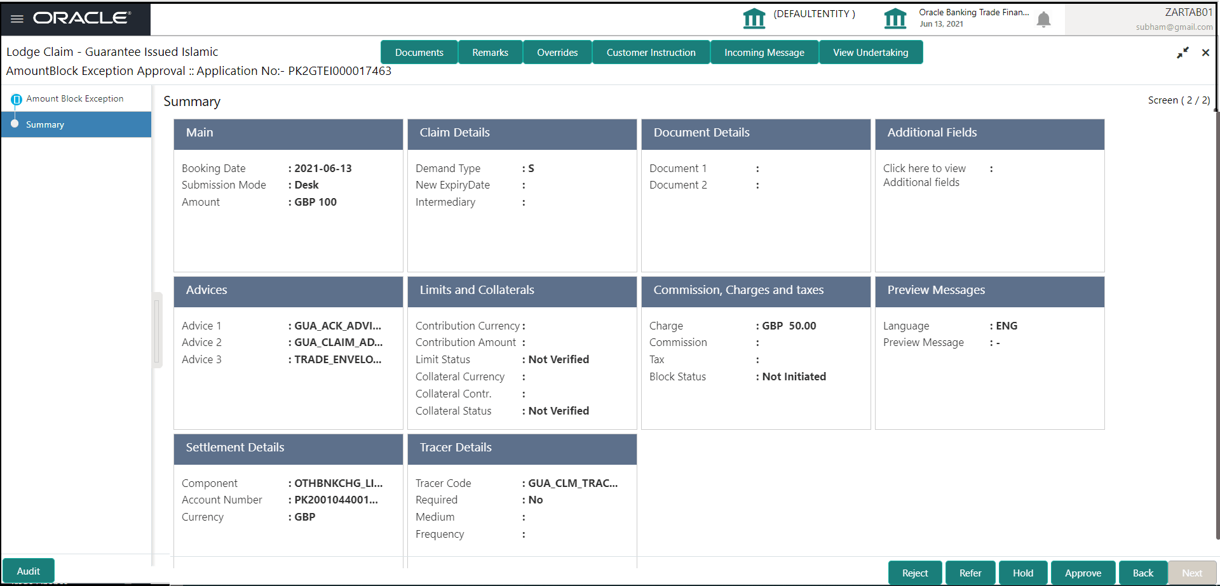Click here to view Additional fields
This screenshot has width=1220, height=586.
click(x=925, y=175)
